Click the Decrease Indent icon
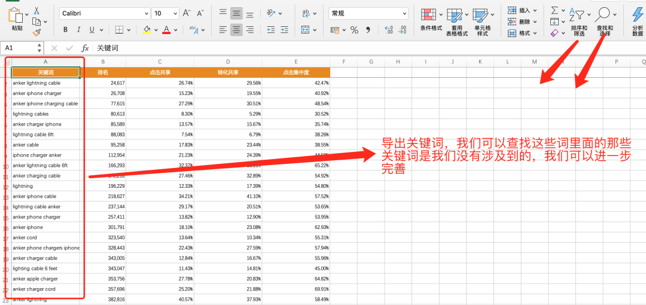646x305 pixels. pyautogui.click(x=271, y=30)
